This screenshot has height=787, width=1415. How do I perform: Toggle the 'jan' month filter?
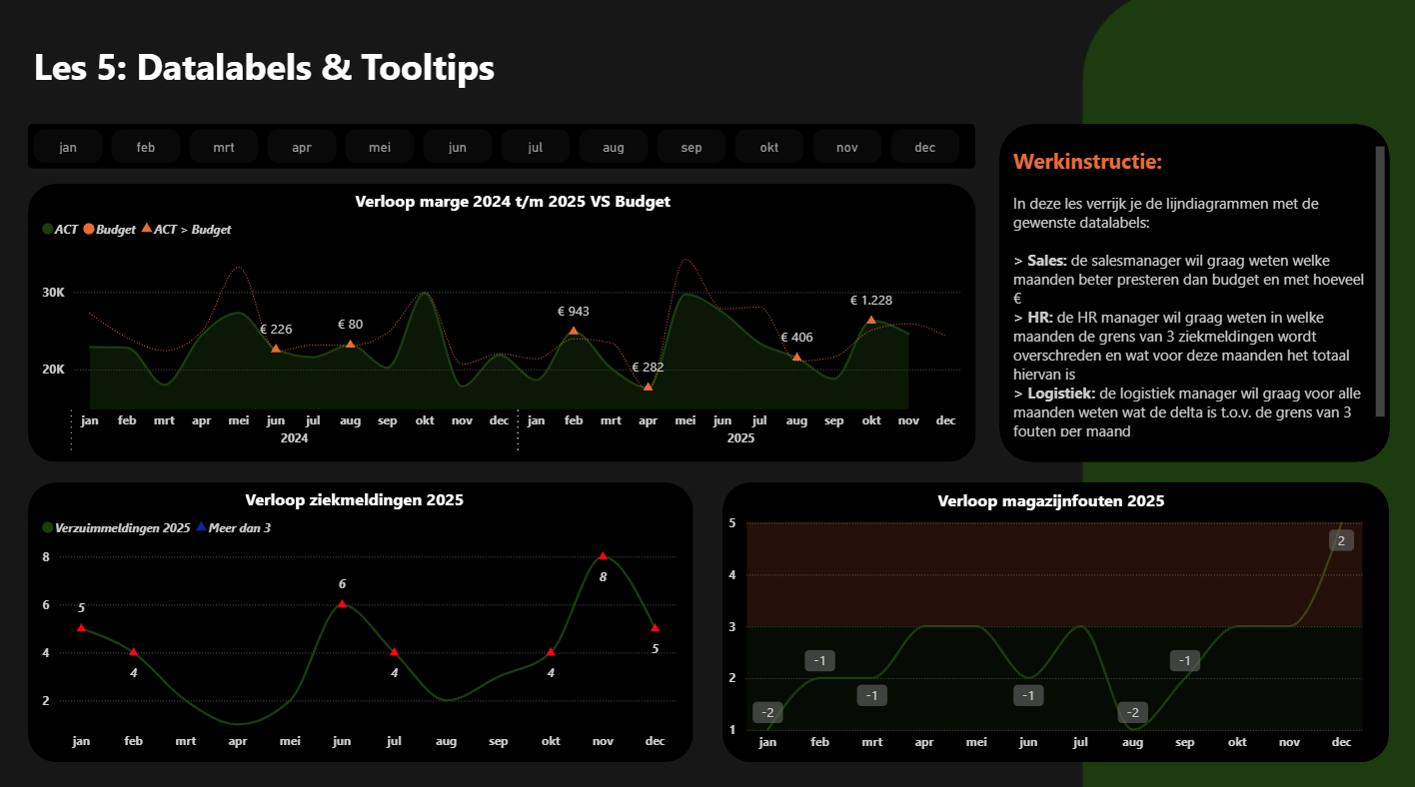[68, 146]
